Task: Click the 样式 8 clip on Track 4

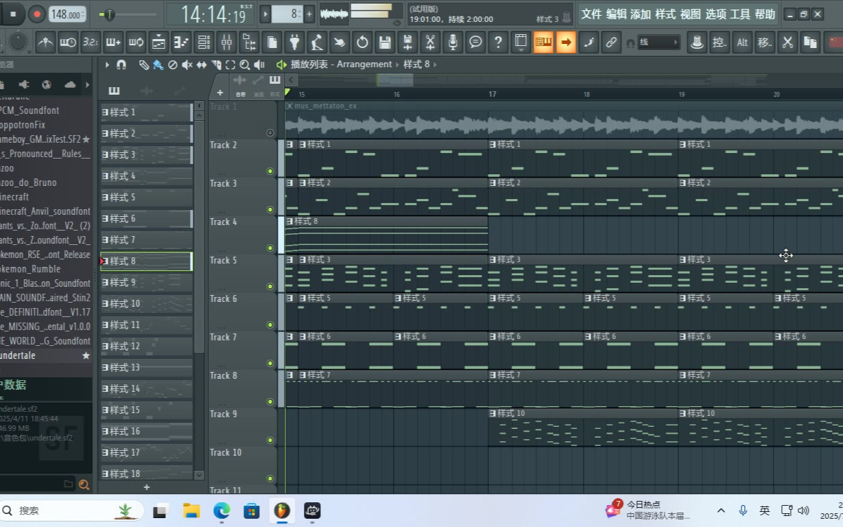Action: 386,235
